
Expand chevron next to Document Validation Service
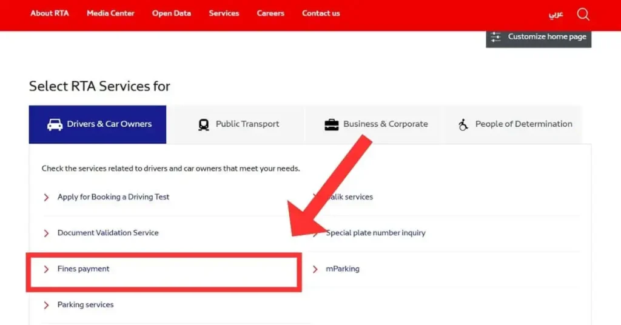point(46,233)
